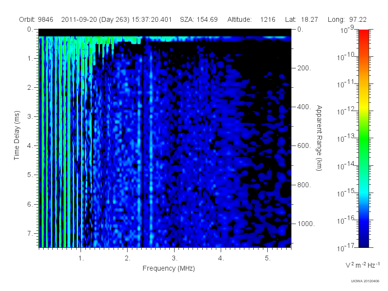The width and height of the screenshot is (388, 291).
Task: Click the 10^-13 color scale label
Action: (x=345, y=138)
